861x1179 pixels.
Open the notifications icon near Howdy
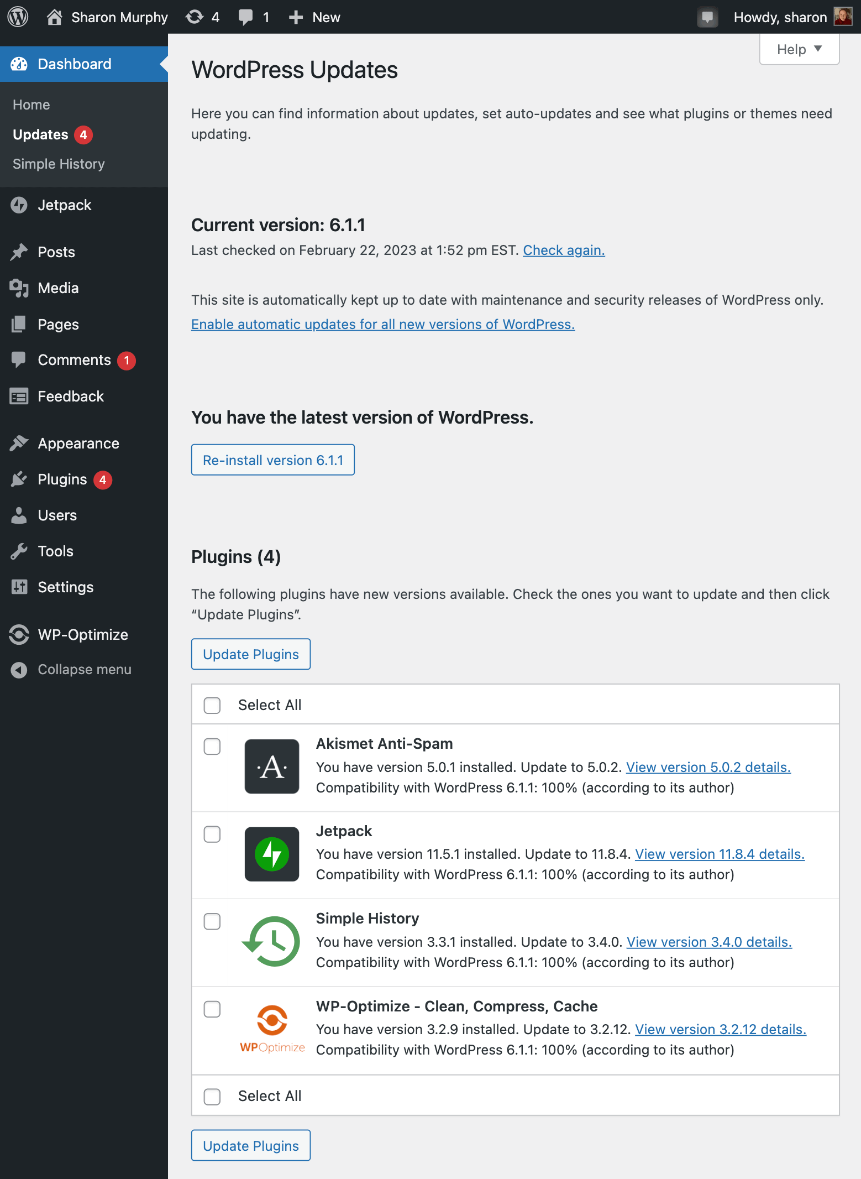pos(707,17)
